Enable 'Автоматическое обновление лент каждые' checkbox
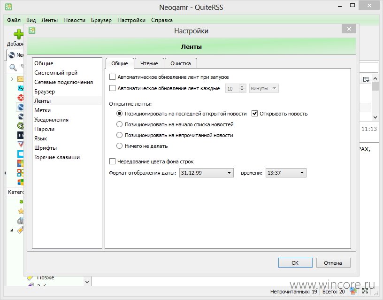The height and width of the screenshot is (300, 383). (x=112, y=88)
